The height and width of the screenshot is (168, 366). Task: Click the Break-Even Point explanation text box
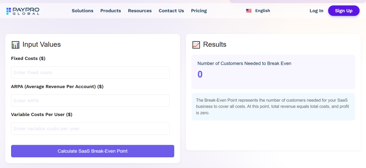point(273,107)
